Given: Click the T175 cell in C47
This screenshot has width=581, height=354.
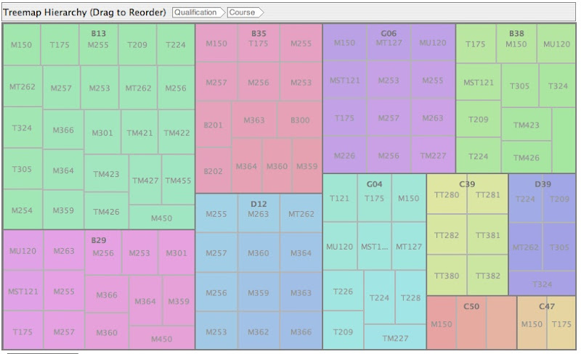Looking at the screenshot, I should [561, 324].
